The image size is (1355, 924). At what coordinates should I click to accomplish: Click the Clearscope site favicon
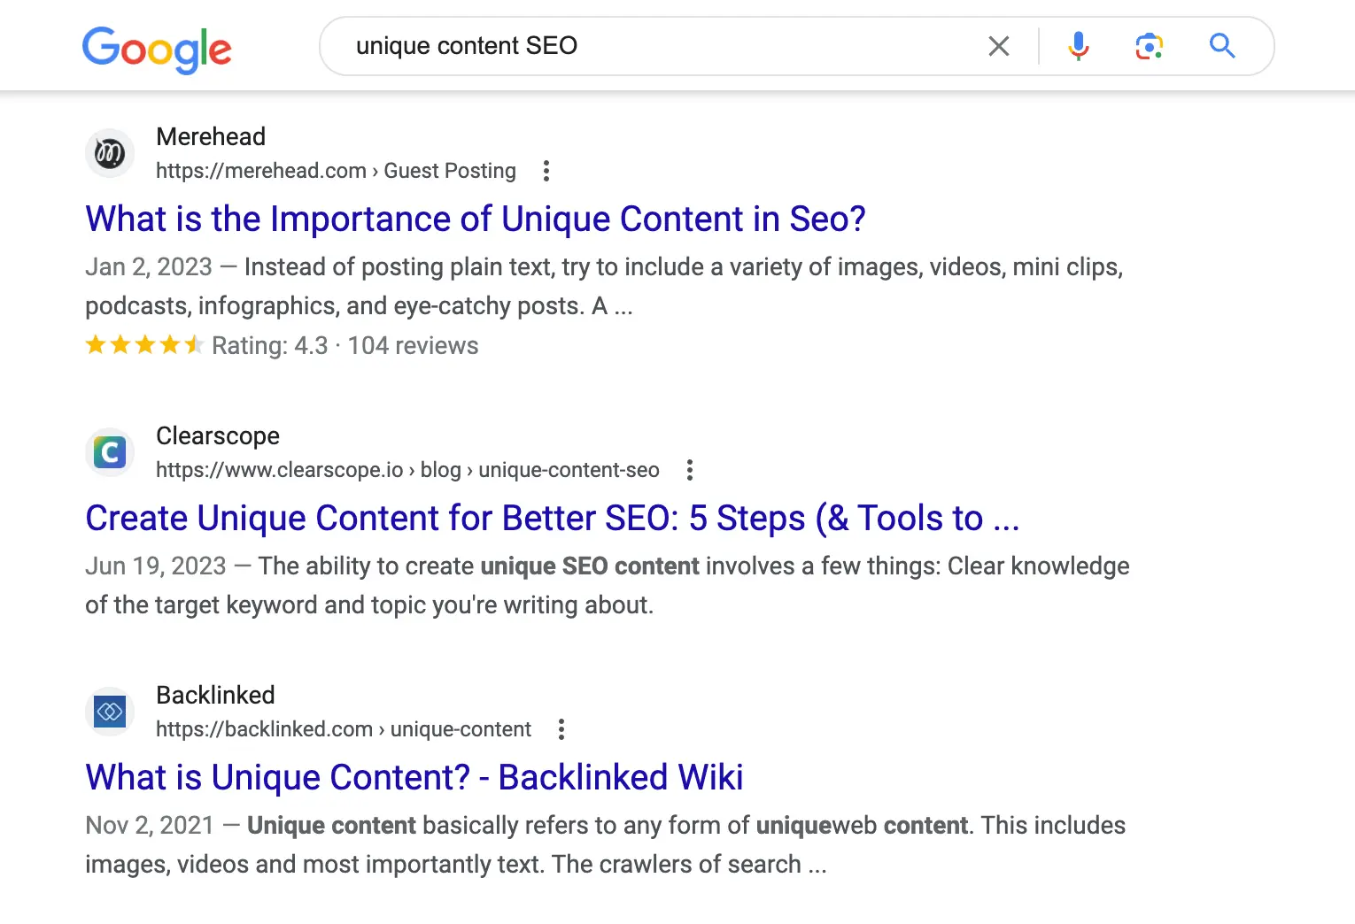[110, 452]
